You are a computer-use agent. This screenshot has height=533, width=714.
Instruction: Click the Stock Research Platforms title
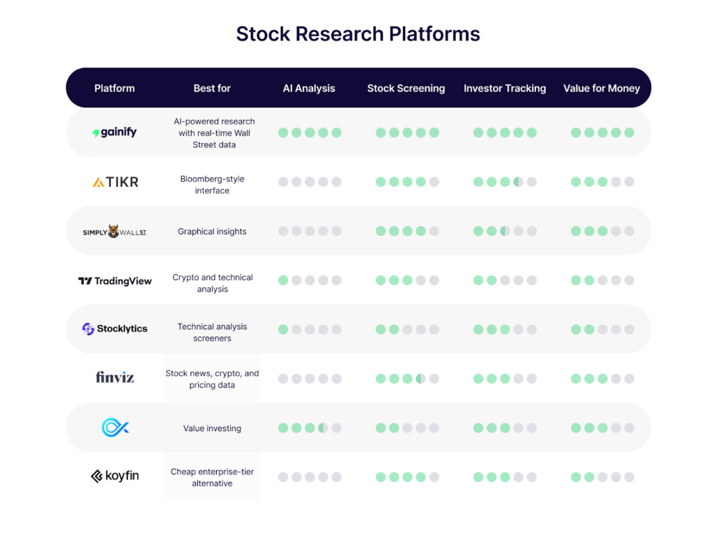click(x=358, y=33)
